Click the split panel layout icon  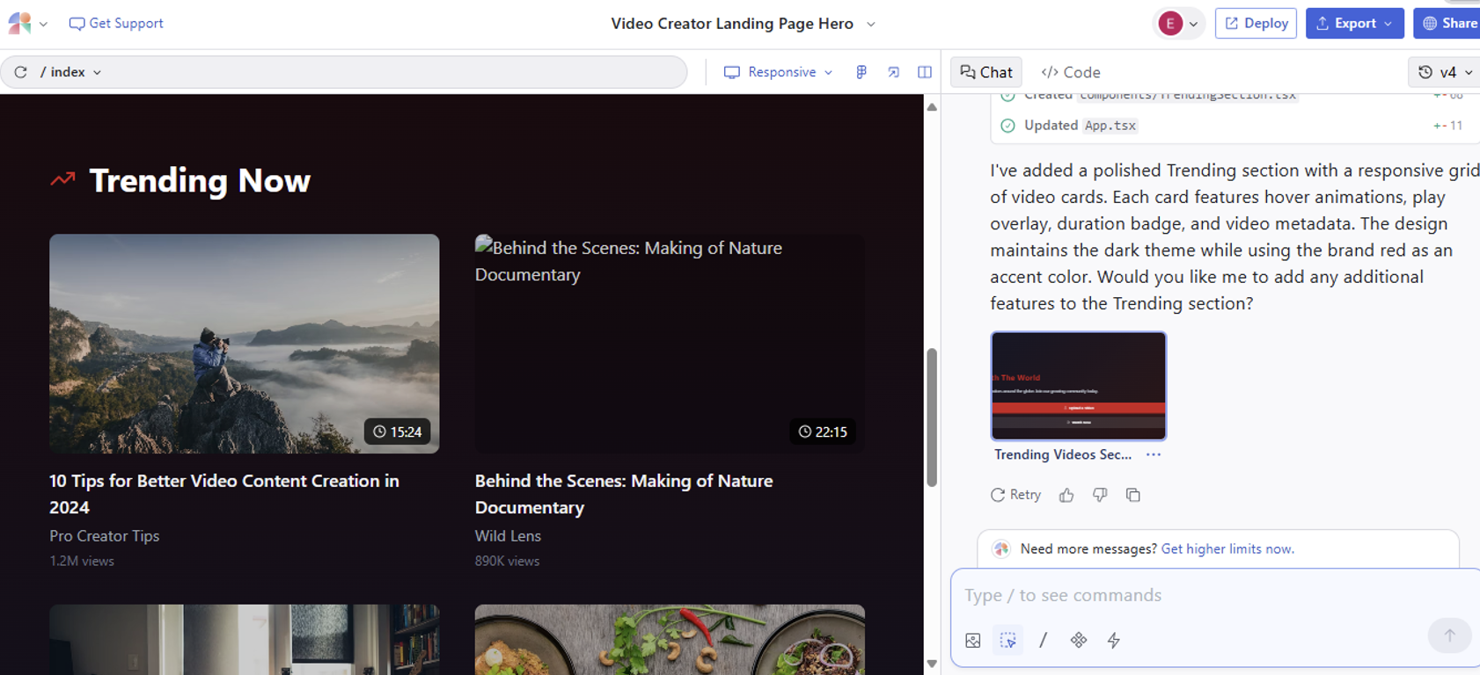(925, 72)
